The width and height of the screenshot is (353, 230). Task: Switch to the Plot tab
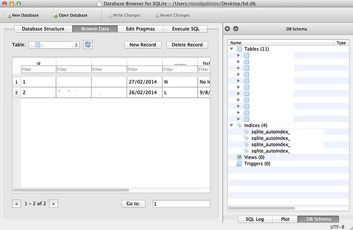pos(285,219)
